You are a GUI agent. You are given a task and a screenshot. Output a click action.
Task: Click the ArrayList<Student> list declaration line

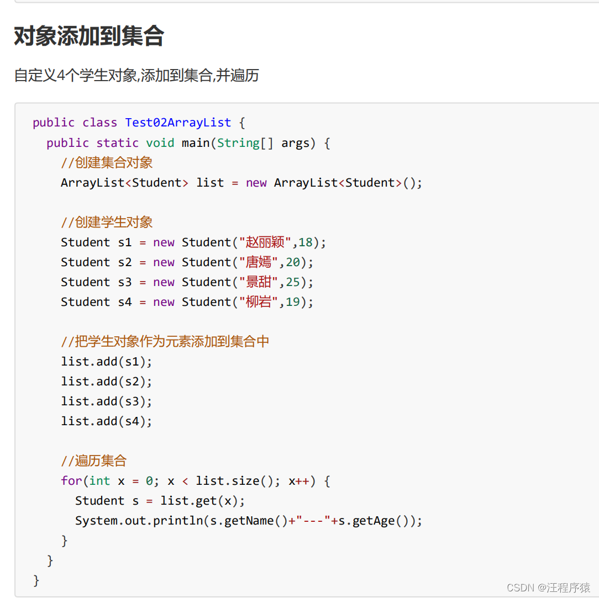241,183
